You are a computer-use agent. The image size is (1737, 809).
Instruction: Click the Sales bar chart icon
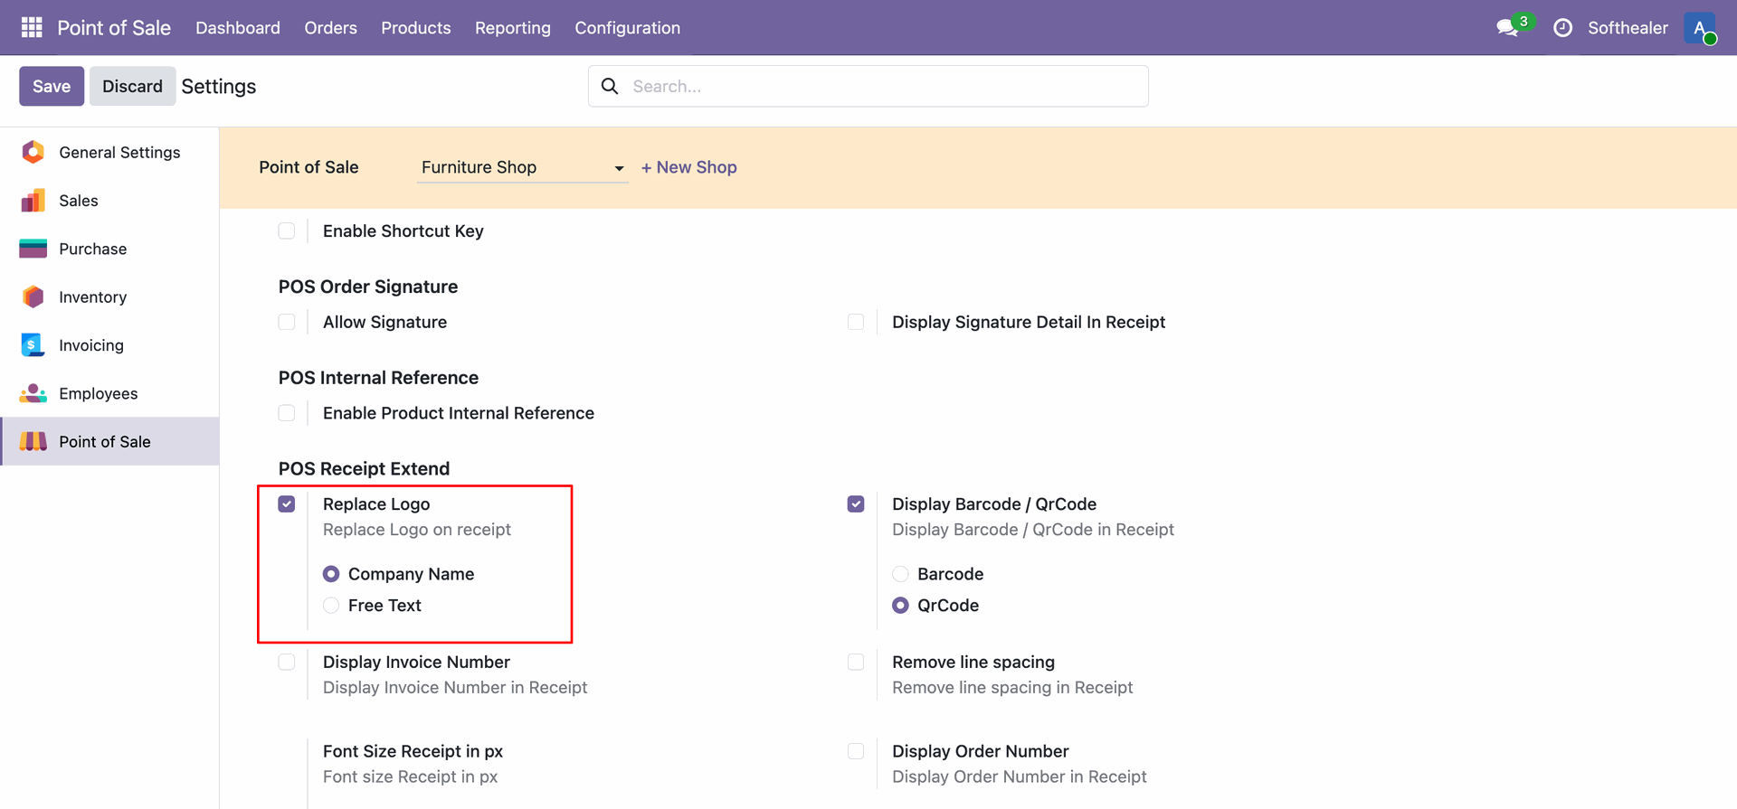click(33, 201)
